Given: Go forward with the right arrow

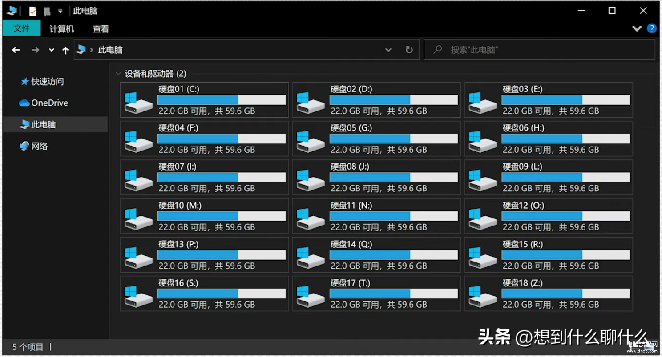Looking at the screenshot, I should coord(35,50).
